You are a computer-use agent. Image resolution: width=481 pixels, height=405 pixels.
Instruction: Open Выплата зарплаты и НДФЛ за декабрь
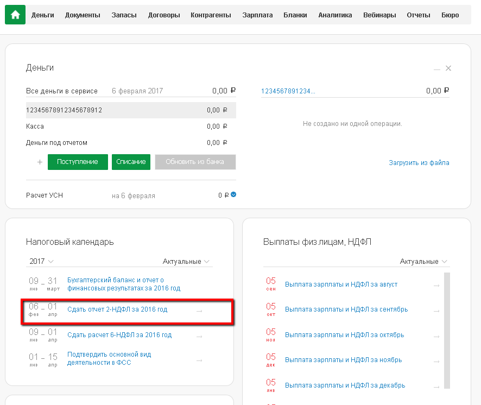(x=345, y=385)
